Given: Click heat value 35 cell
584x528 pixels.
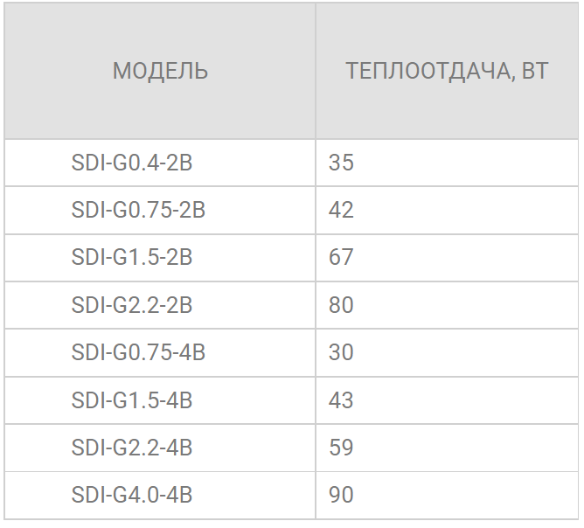Looking at the screenshot, I should tap(341, 163).
